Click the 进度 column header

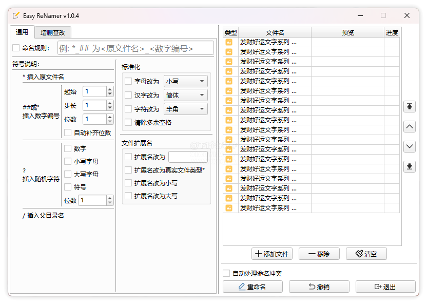click(392, 33)
